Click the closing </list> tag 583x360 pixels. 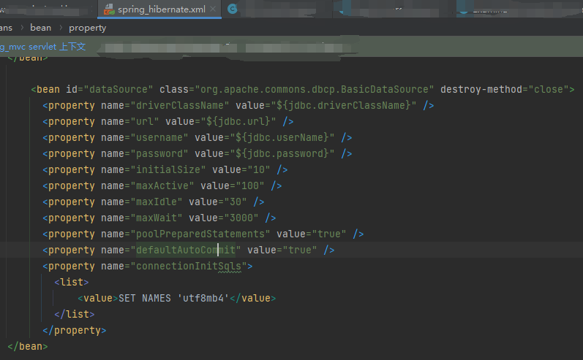[75, 314]
